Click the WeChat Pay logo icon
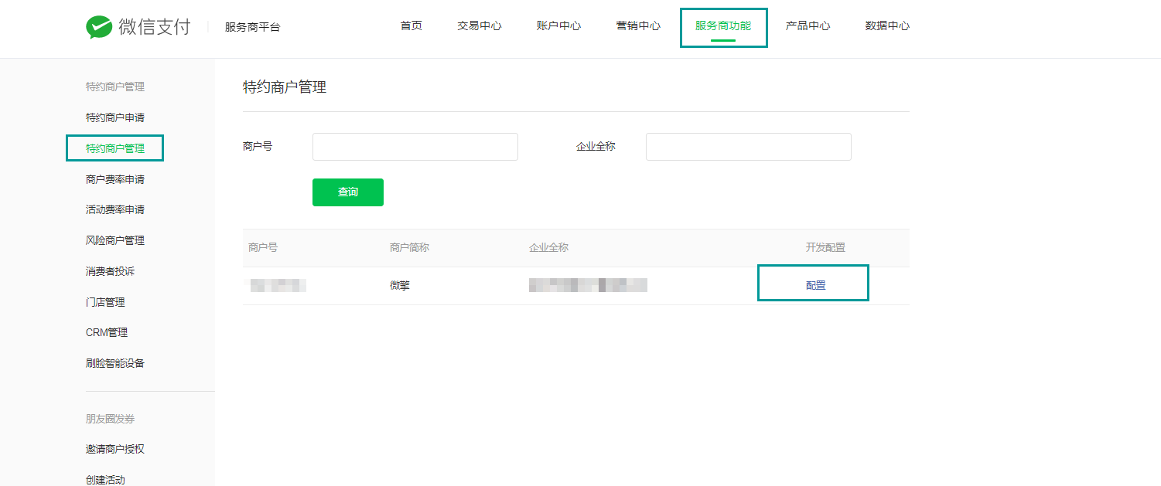 coord(99,27)
